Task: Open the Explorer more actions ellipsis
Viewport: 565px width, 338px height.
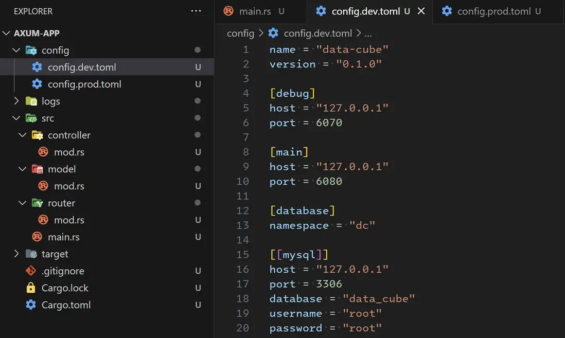Action: pyautogui.click(x=196, y=11)
